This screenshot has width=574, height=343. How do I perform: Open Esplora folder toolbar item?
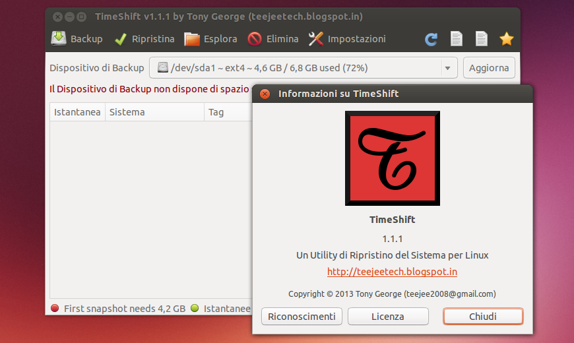(210, 39)
